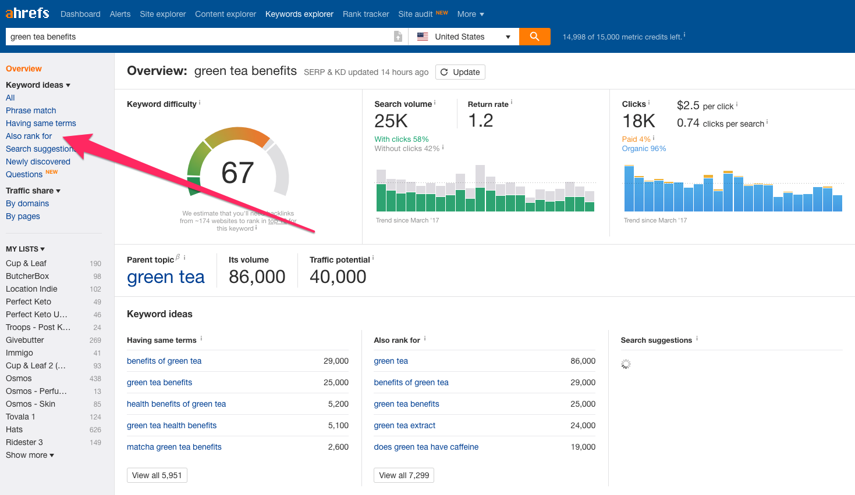Collapse the Keyword ideas sidebar section
855x495 pixels.
click(x=38, y=85)
